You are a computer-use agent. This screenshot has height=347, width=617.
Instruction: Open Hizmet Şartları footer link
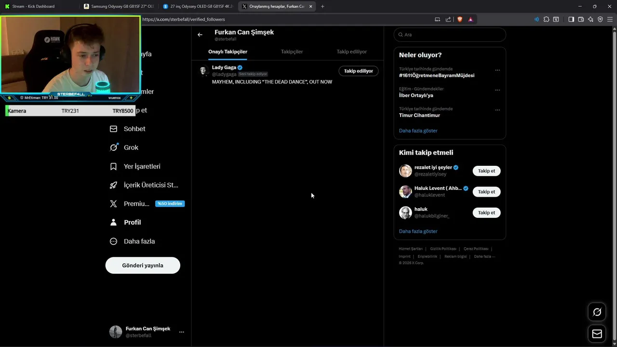coord(411,249)
